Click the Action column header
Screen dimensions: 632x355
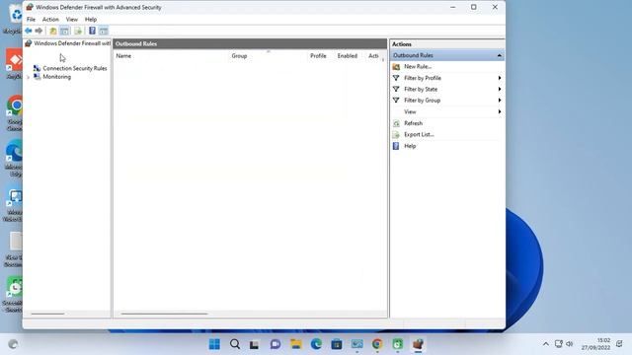tap(373, 56)
